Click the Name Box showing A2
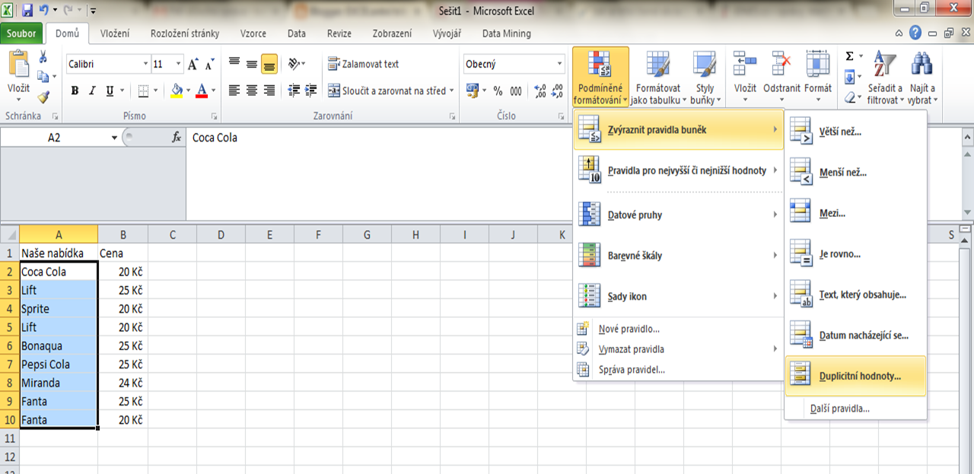Image resolution: width=974 pixels, height=474 pixels. coord(54,138)
